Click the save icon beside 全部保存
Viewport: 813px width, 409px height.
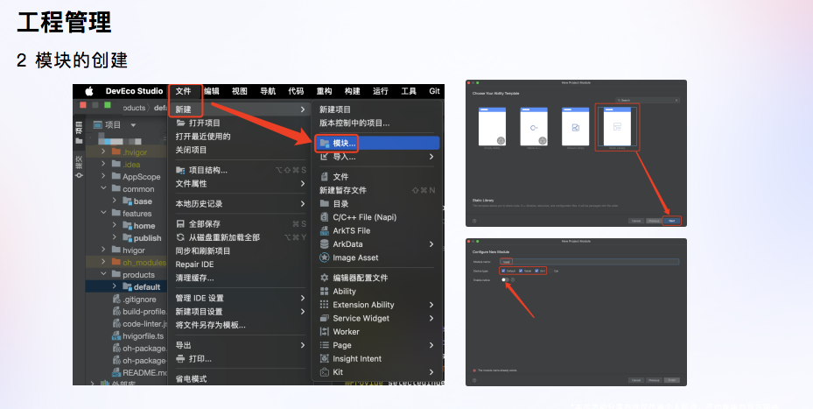click(180, 224)
